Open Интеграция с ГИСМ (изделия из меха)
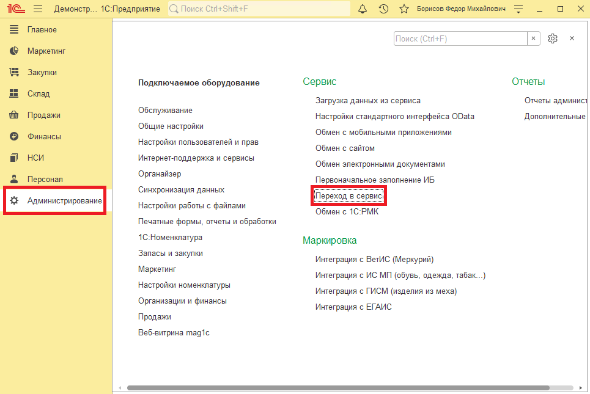Screen dimensions: 590x394 tap(386, 291)
